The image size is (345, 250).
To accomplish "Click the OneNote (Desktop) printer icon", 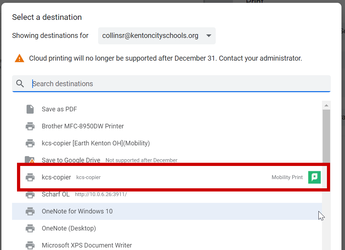I will pos(30,228).
